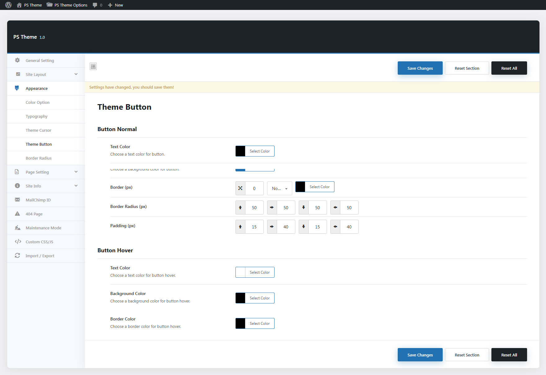This screenshot has height=375, width=546.
Task: Expand the Site Layout menu chevron
Action: coord(76,74)
